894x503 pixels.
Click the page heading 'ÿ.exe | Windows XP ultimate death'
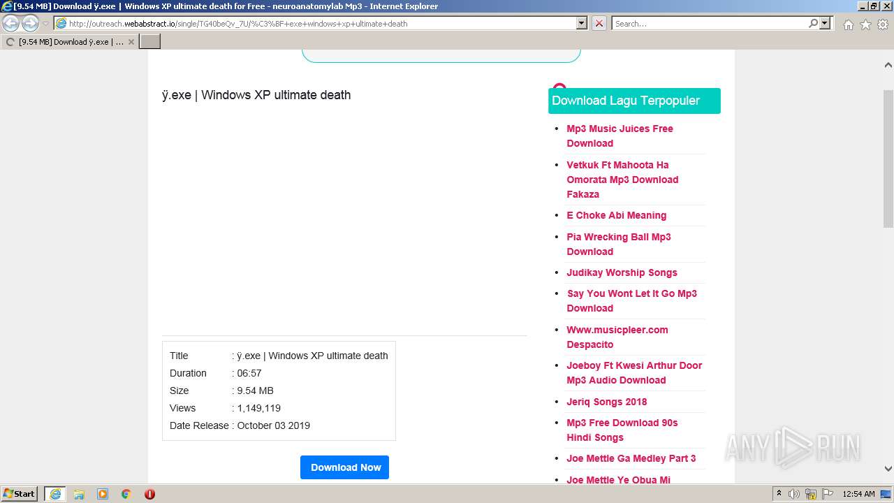click(256, 95)
